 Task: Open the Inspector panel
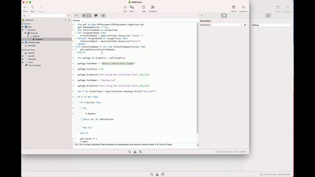click(x=243, y=8)
